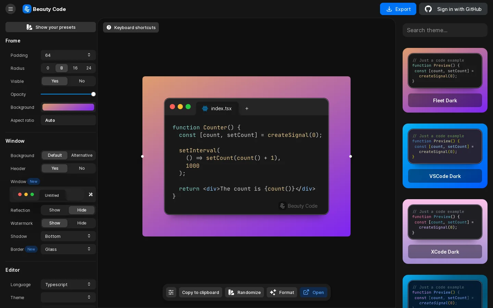Open the settings sliders icon in bottom toolbar

[171, 292]
